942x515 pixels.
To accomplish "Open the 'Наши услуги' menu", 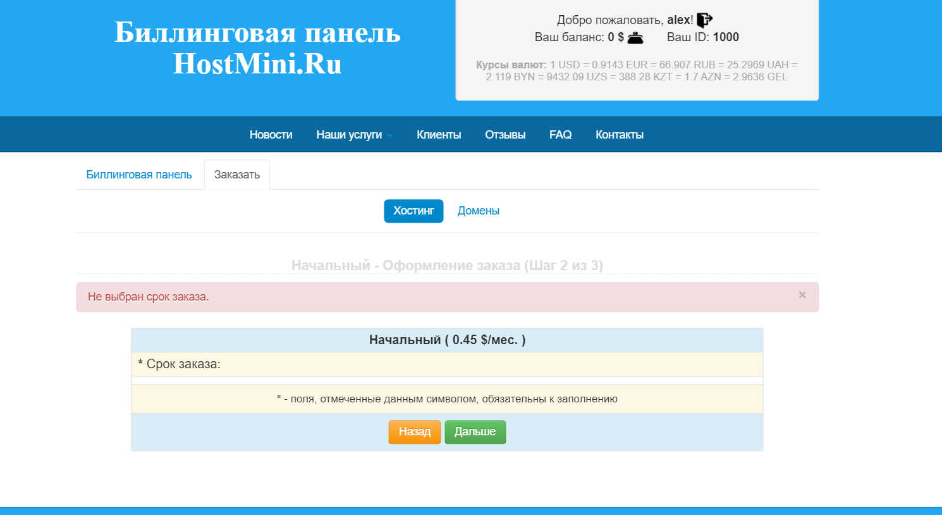I will (349, 135).
